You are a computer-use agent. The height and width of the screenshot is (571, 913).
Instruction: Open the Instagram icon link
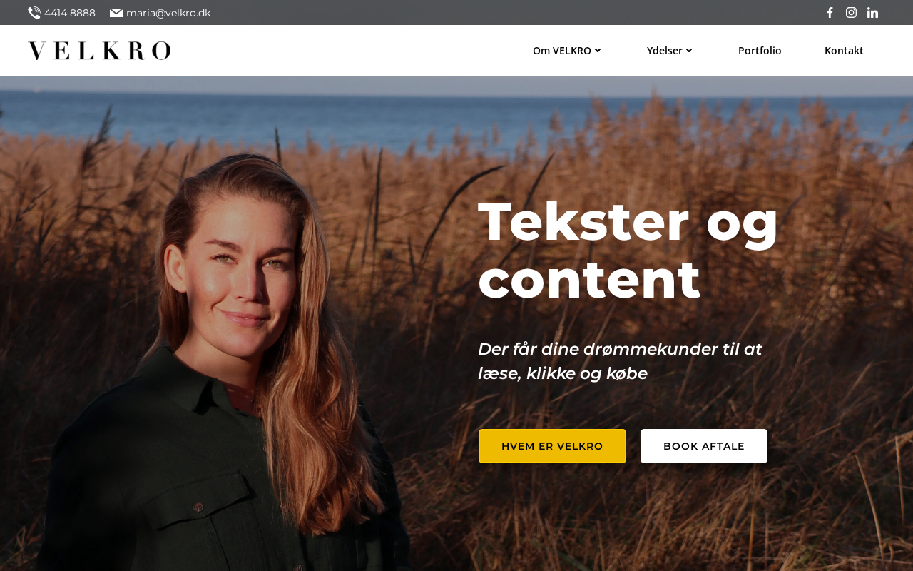[851, 13]
